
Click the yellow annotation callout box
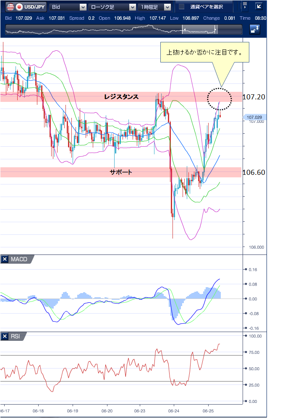[205, 53]
